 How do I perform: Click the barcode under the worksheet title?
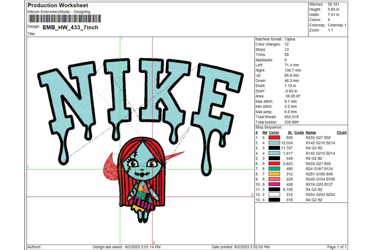pyautogui.click(x=65, y=19)
